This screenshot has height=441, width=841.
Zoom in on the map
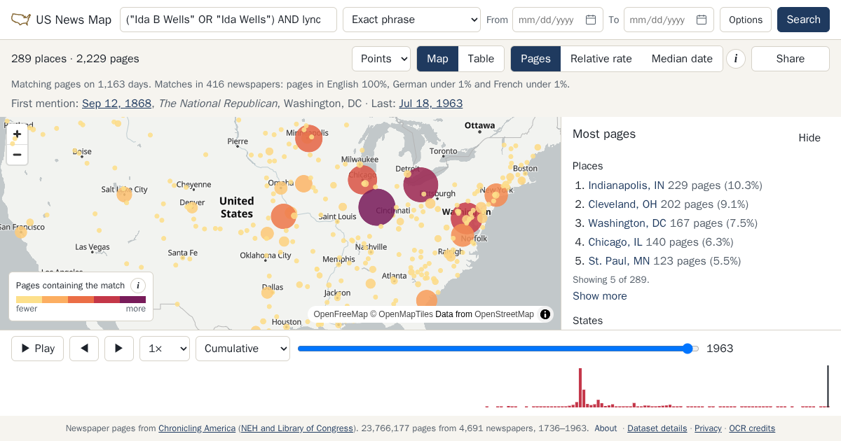click(18, 134)
